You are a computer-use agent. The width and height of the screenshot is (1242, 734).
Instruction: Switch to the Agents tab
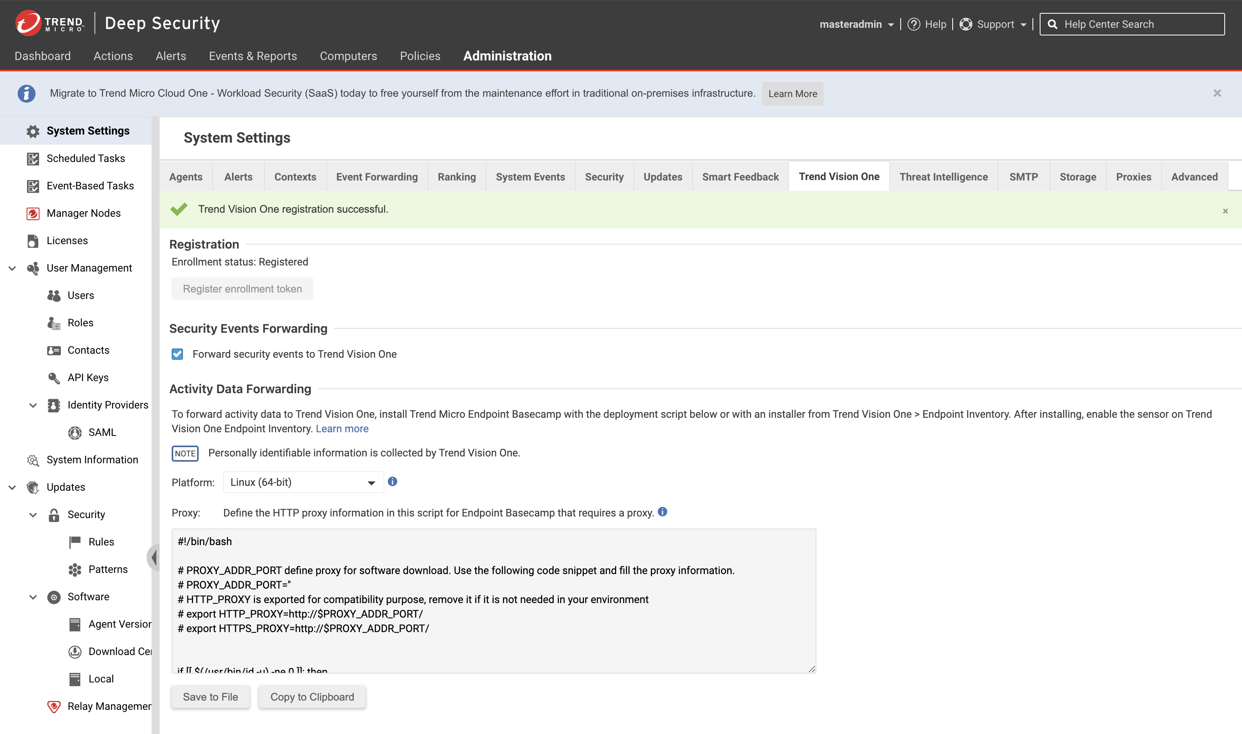pos(185,176)
